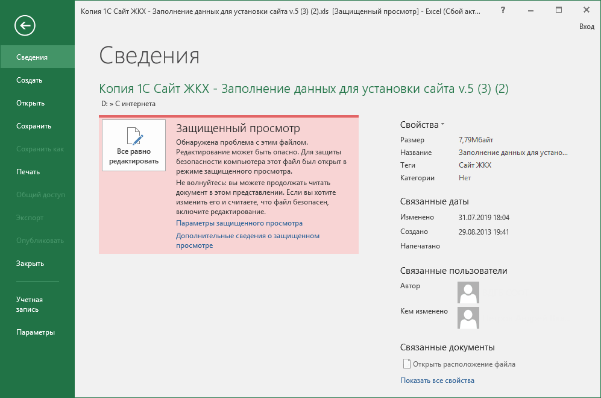Expand the Свойства dropdown arrow
Screen dimensions: 601x398
pos(442,125)
